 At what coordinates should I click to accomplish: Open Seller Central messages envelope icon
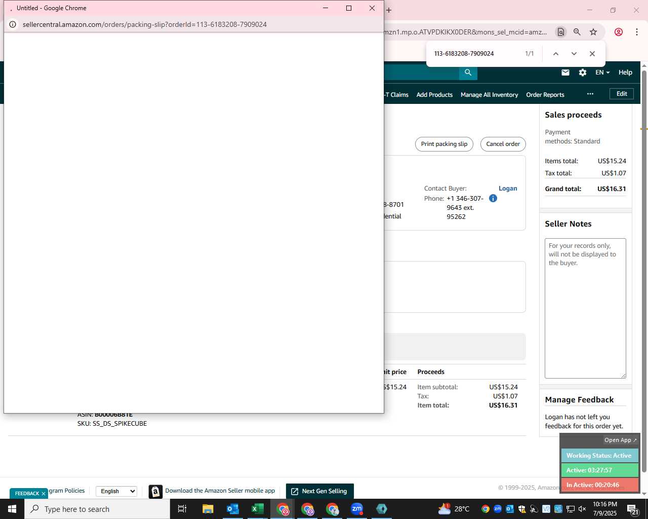click(565, 72)
